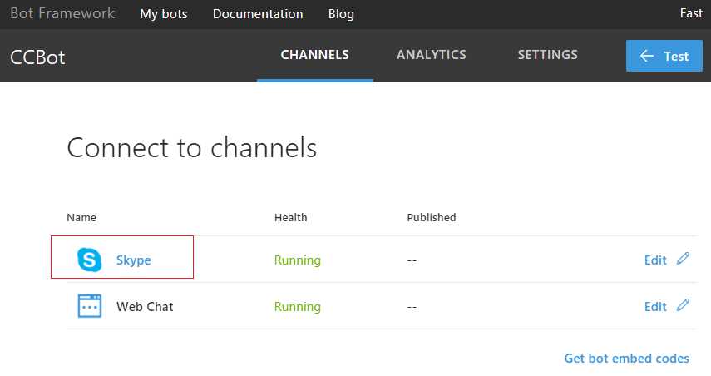Click Running status in Skype row
711x376 pixels.
point(298,260)
